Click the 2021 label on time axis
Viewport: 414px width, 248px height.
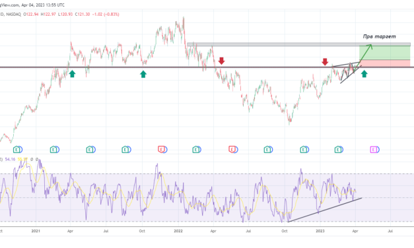(36, 231)
